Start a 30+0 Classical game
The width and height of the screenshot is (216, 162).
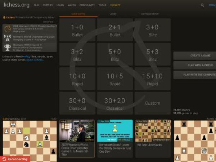tap(77, 103)
